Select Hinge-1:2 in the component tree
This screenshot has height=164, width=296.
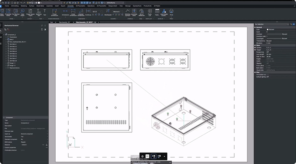pyautogui.click(x=12, y=65)
